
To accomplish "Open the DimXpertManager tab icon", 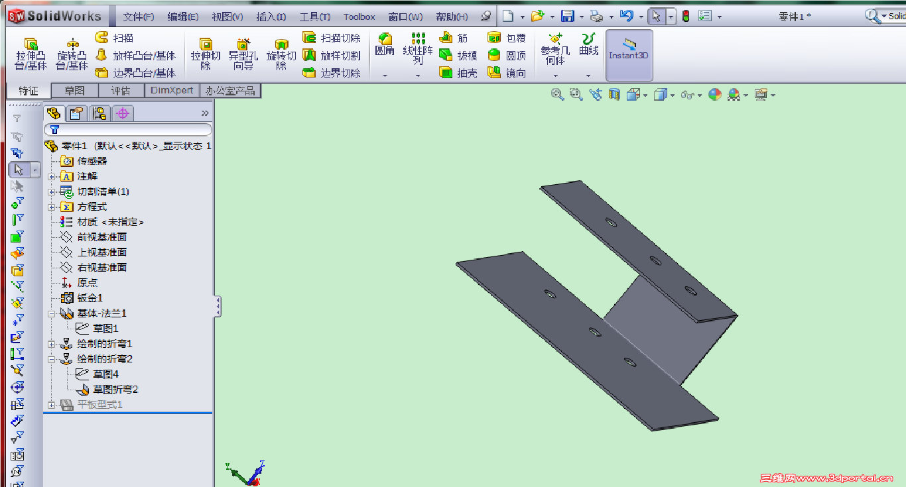I will (122, 113).
